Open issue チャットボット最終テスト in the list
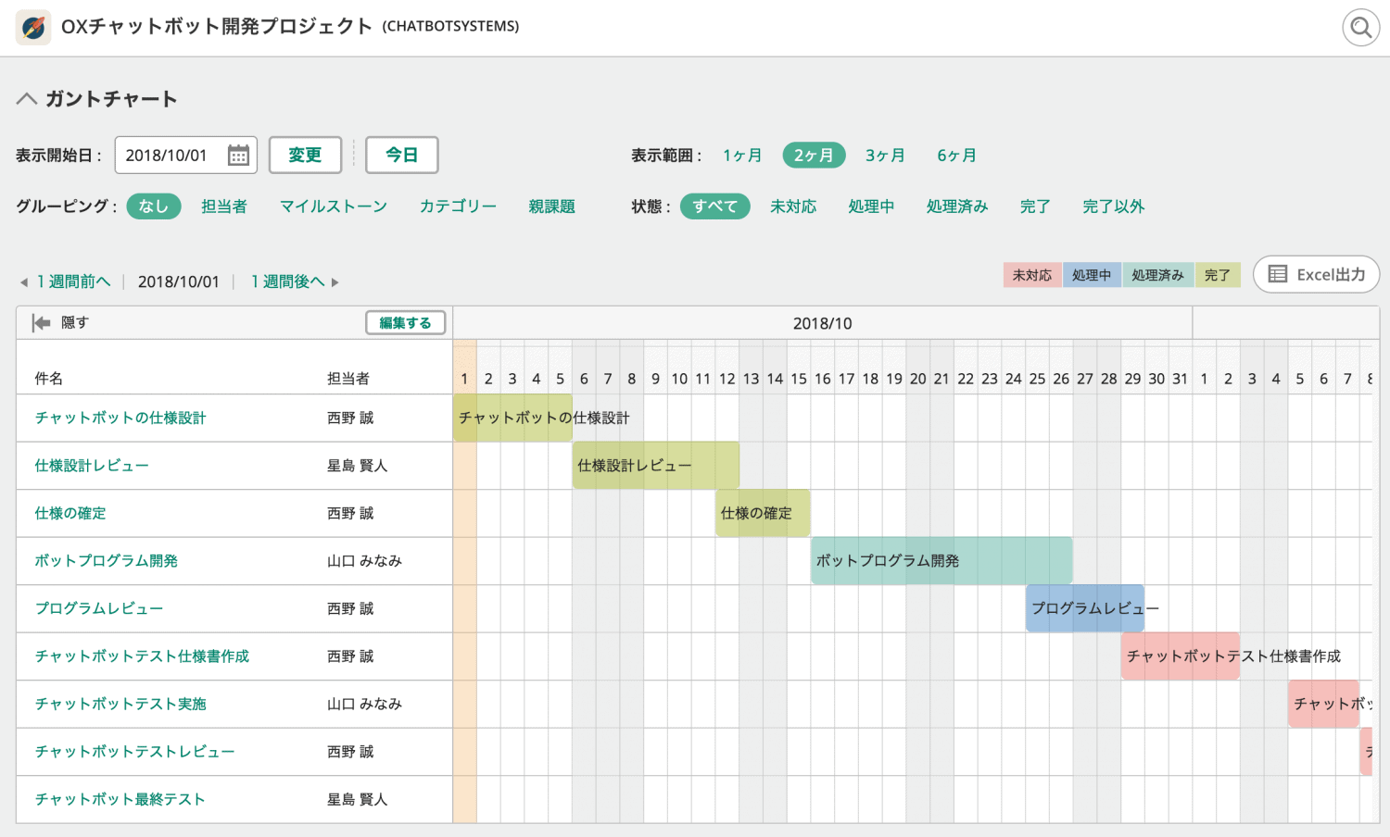Screen dimensions: 1390x837 [120, 799]
